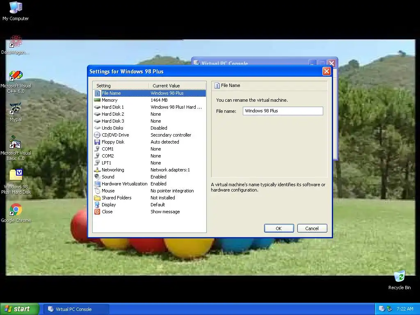Select 'Windows 98 Plus! Hard ...' value
Image resolution: width=420 pixels, height=315 pixels.
tap(176, 107)
